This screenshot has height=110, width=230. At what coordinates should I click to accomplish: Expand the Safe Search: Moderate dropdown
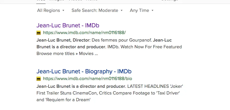(x=97, y=10)
